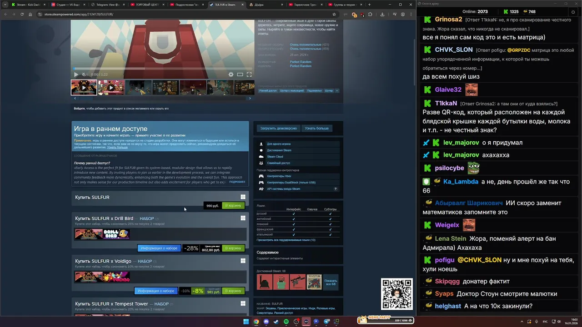
Task: Click help icon next to Steam Input API
Action: pos(336,189)
